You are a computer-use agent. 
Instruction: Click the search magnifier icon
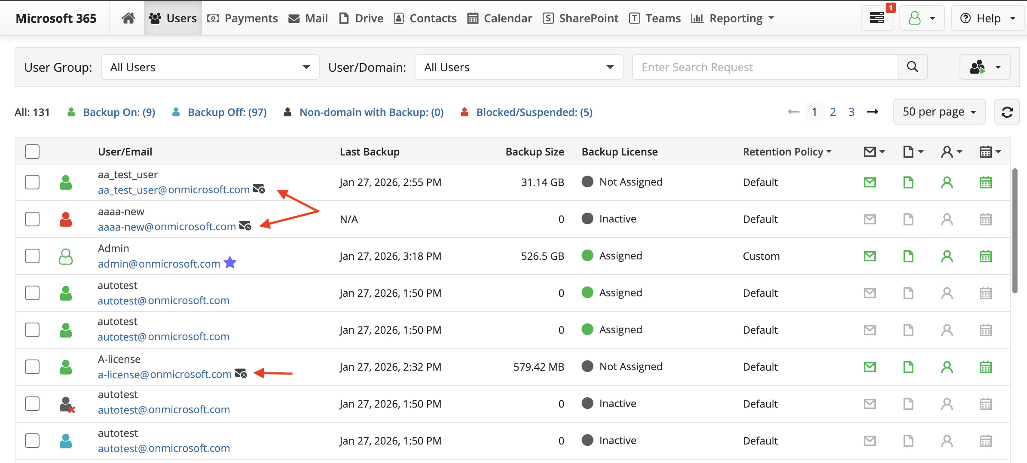tap(912, 67)
